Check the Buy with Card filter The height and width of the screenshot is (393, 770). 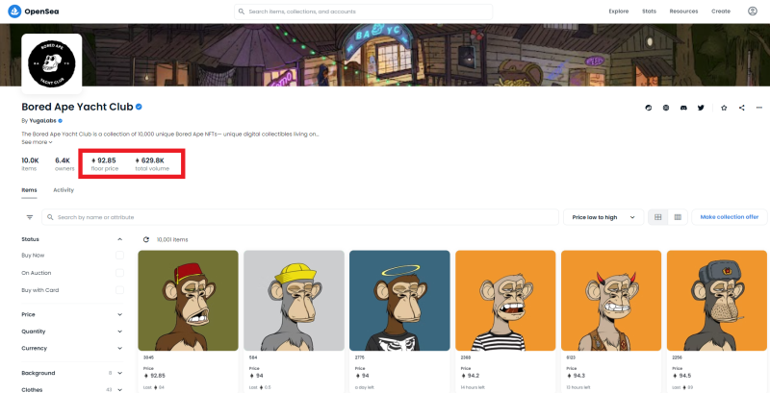click(x=119, y=290)
